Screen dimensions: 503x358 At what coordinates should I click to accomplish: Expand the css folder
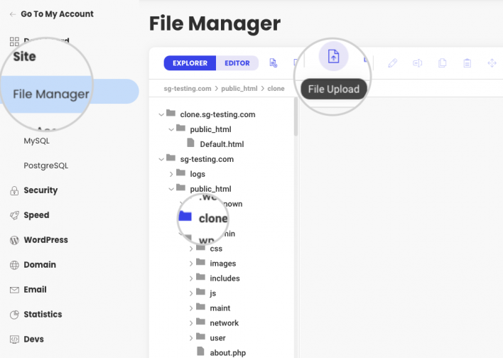(191, 249)
